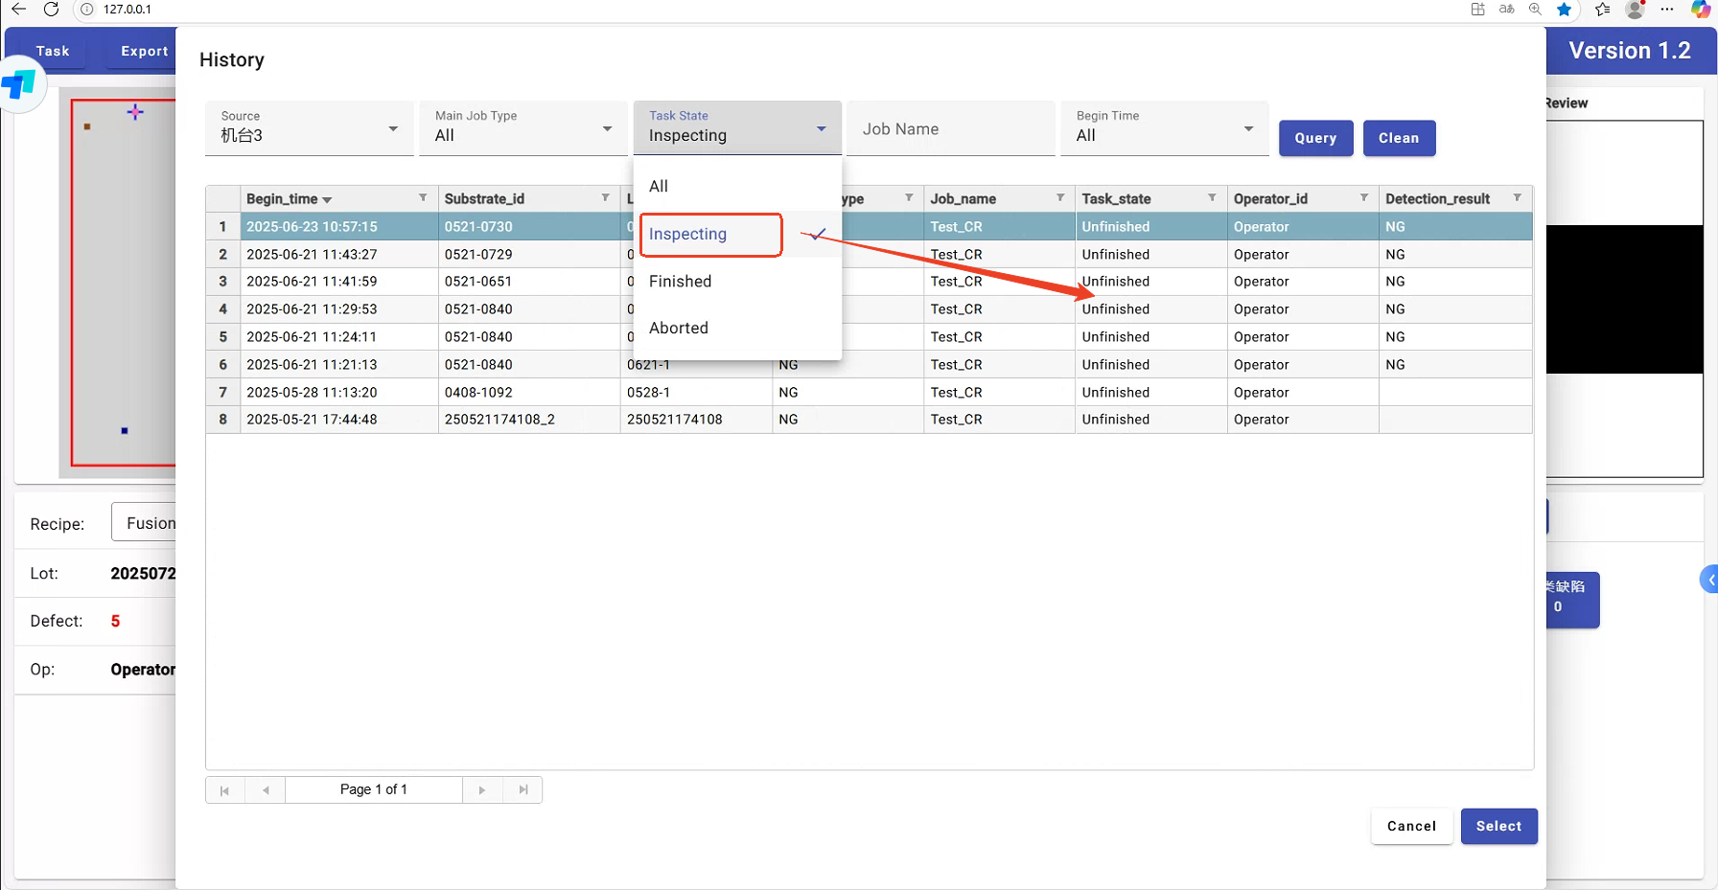
Task: Focus the Job Name input field
Action: pos(950,129)
